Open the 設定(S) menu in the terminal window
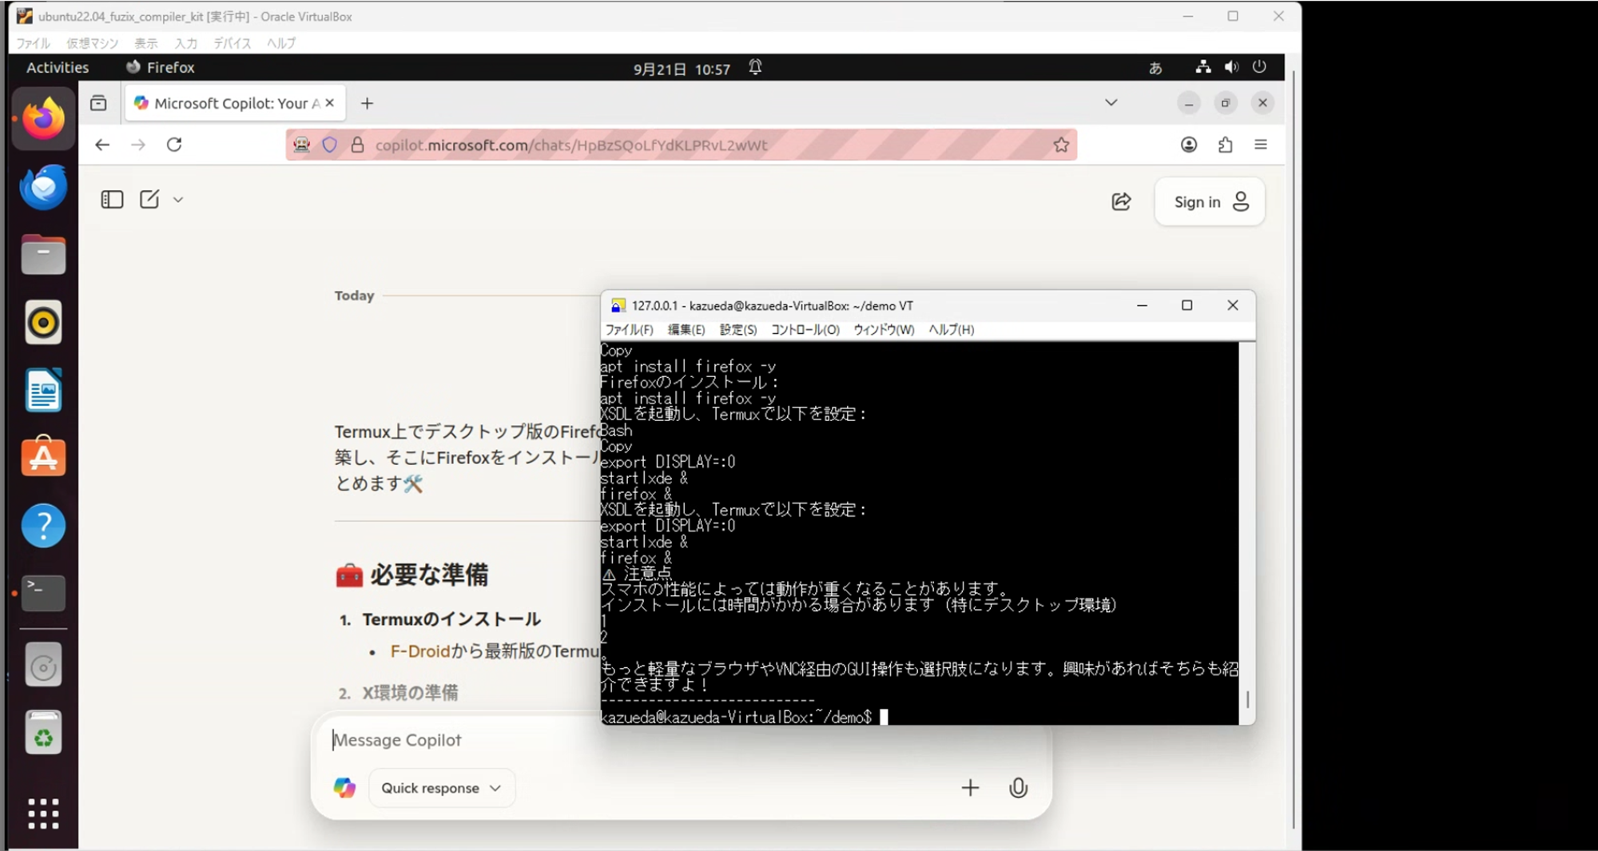The image size is (1598, 851). pos(738,330)
